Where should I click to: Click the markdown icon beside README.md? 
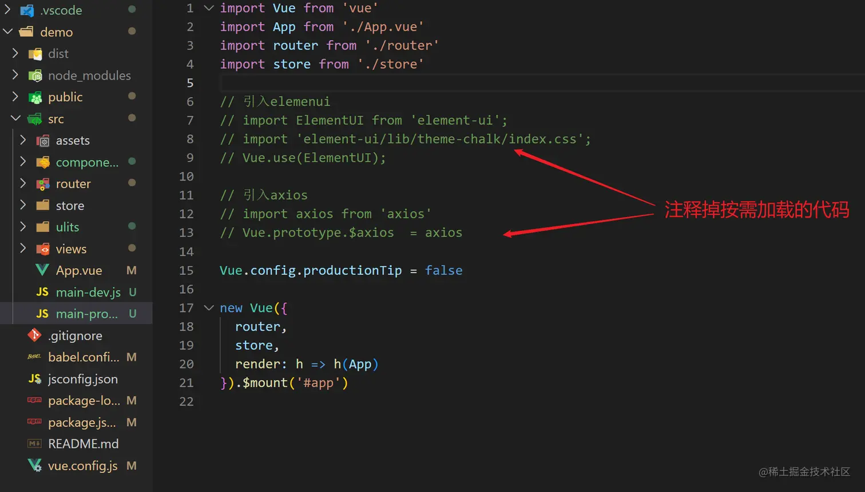coord(34,443)
